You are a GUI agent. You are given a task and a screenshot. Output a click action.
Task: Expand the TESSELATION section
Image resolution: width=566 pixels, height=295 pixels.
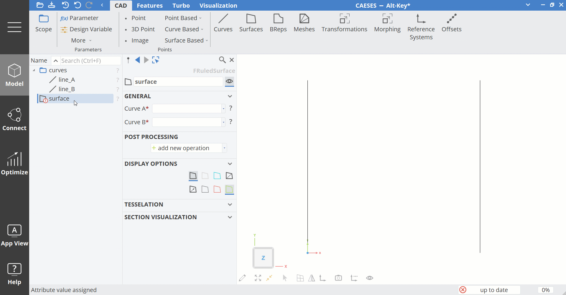[230, 204]
